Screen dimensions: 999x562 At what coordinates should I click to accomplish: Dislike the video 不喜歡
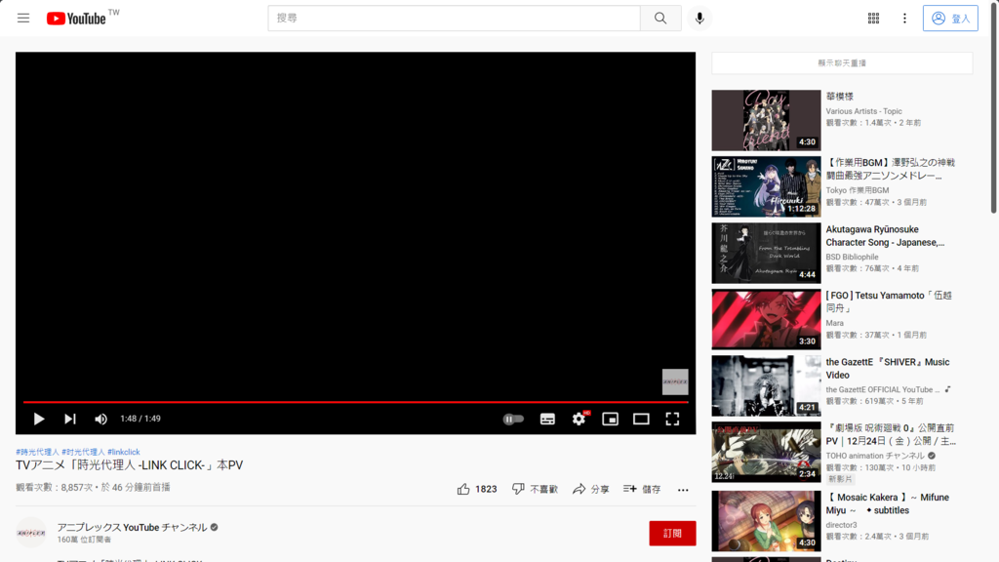coord(536,489)
